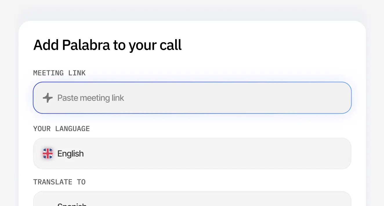Click the flag inside the Your Language selector
The image size is (384, 206).
(x=47, y=153)
